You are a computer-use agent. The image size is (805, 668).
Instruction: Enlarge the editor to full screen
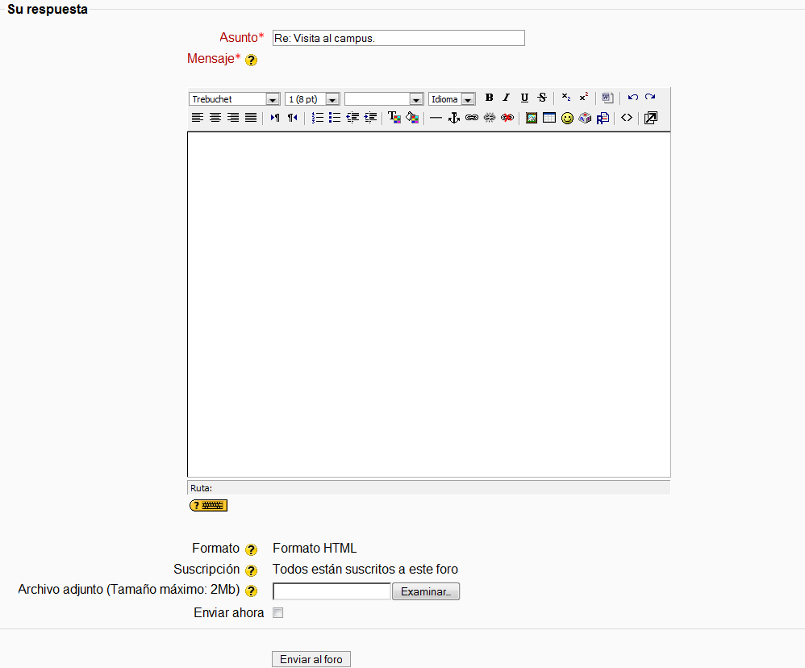650,118
